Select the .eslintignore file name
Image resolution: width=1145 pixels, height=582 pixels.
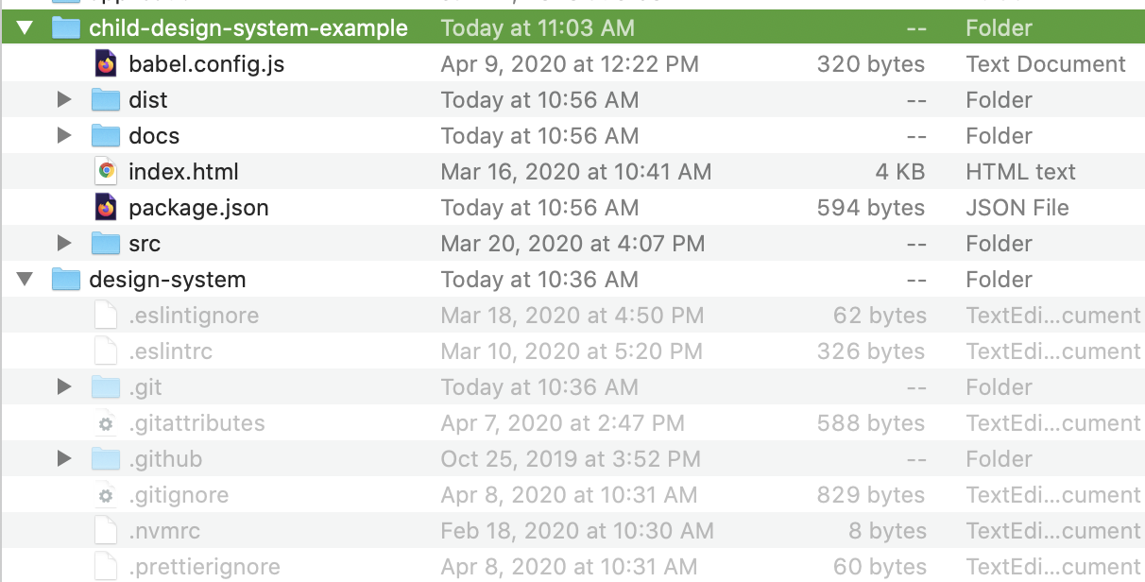tap(193, 316)
